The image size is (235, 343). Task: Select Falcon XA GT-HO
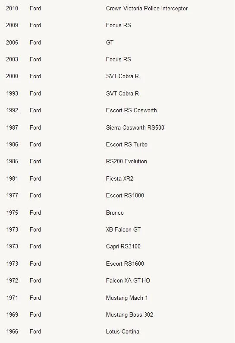[128, 280]
